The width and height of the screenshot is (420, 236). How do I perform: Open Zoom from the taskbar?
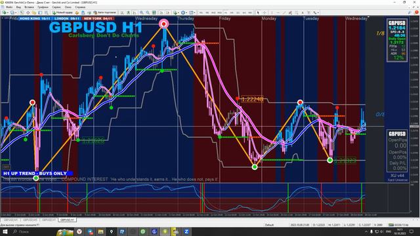186,231
